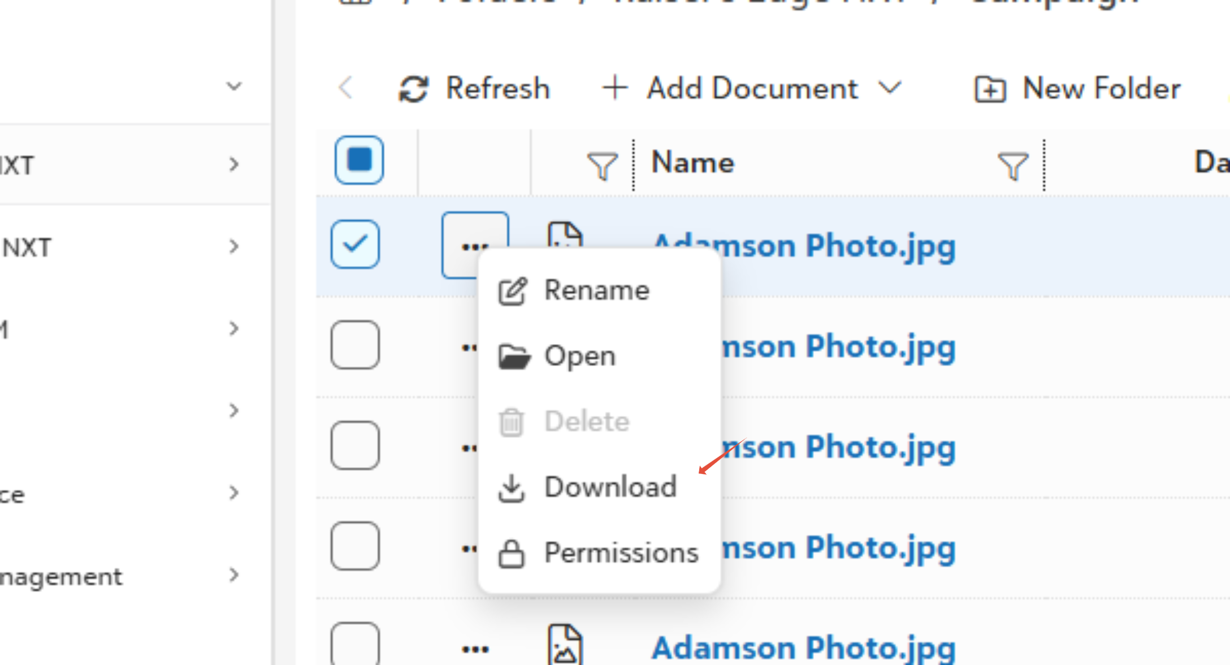Open the three-dot menu of bottom row
Image resolution: width=1230 pixels, height=665 pixels.
coord(475,649)
